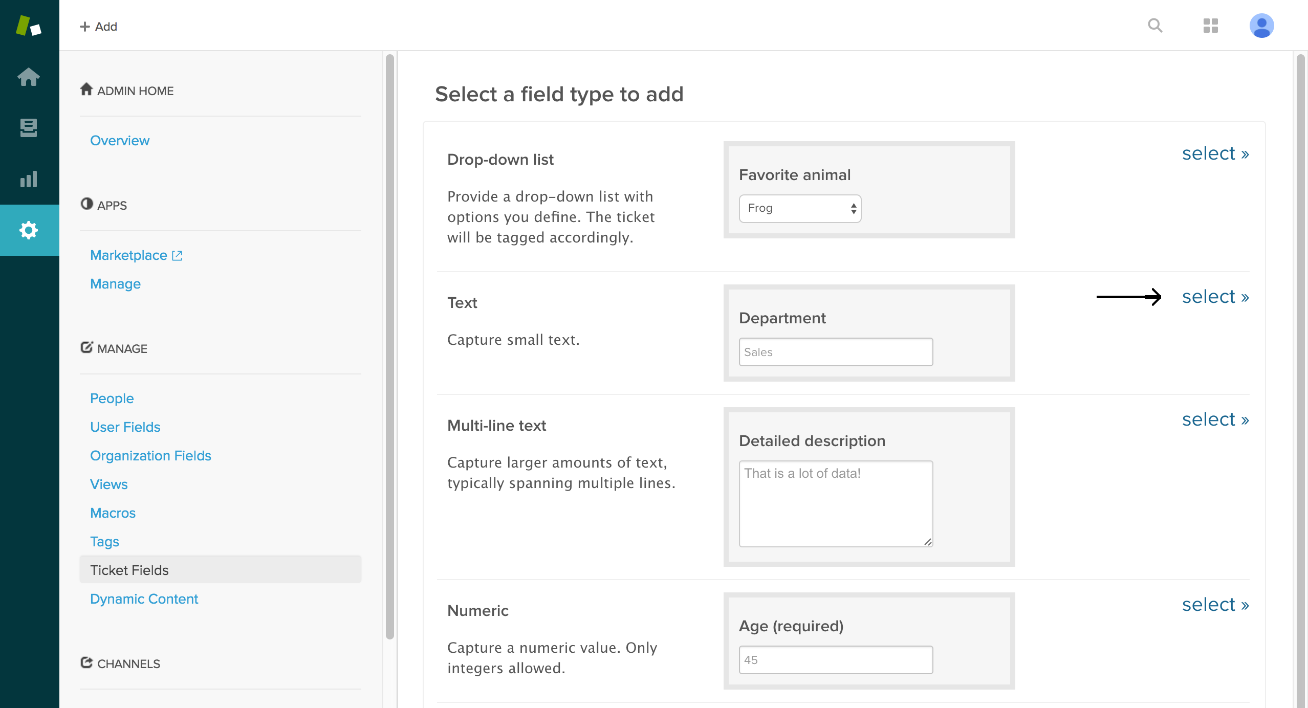
Task: Open the Tags section in sidebar
Action: coord(104,541)
